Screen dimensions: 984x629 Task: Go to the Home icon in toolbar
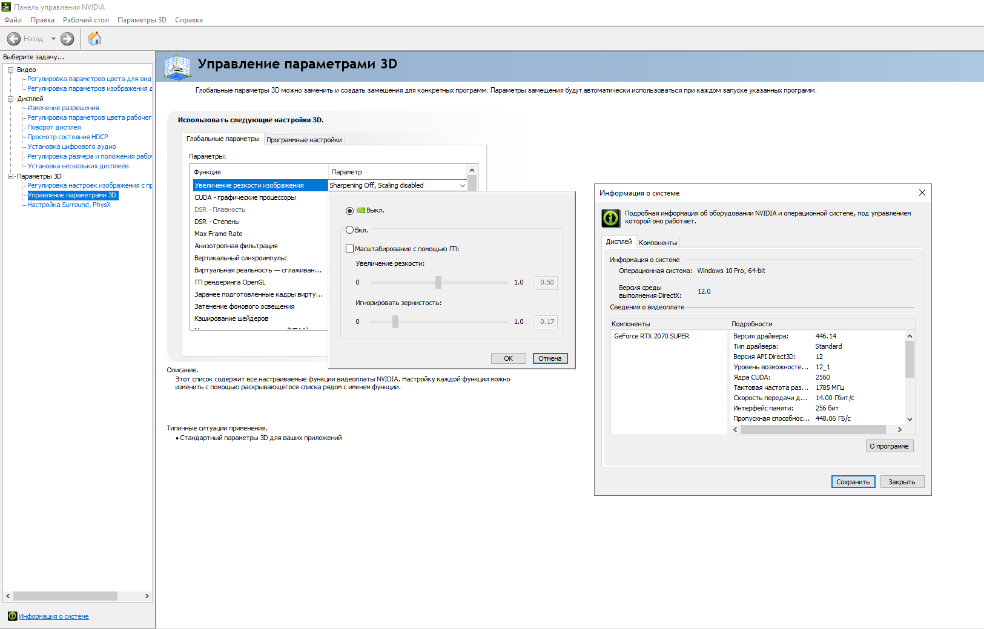coord(94,39)
